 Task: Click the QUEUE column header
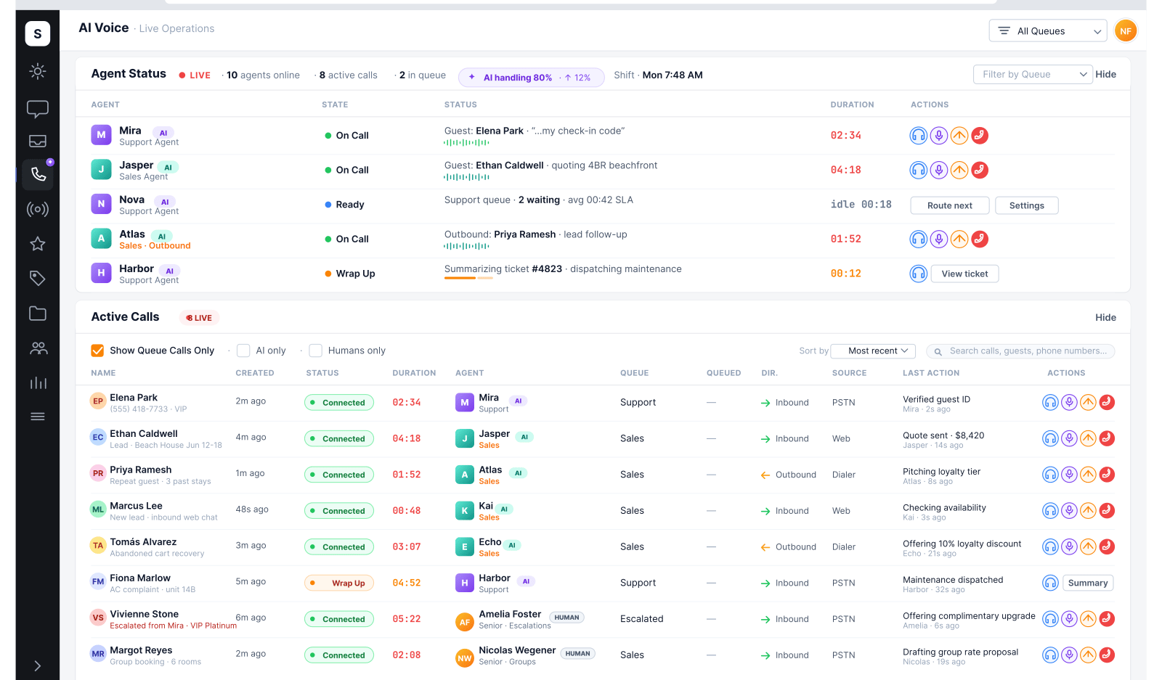[x=635, y=373]
